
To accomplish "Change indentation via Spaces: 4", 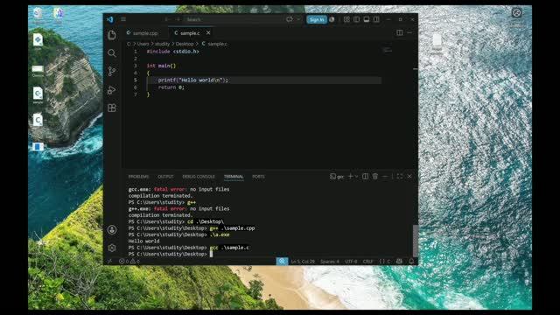I will [x=330, y=262].
